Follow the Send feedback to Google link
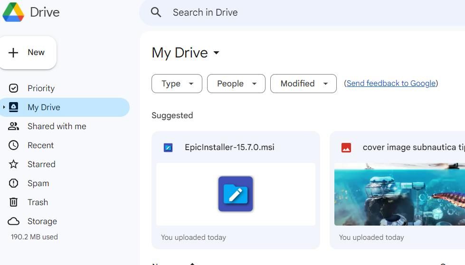465x265 pixels. (x=391, y=84)
